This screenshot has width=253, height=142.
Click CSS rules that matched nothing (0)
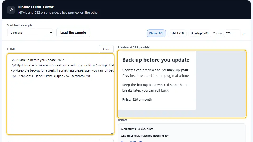click(x=145, y=136)
